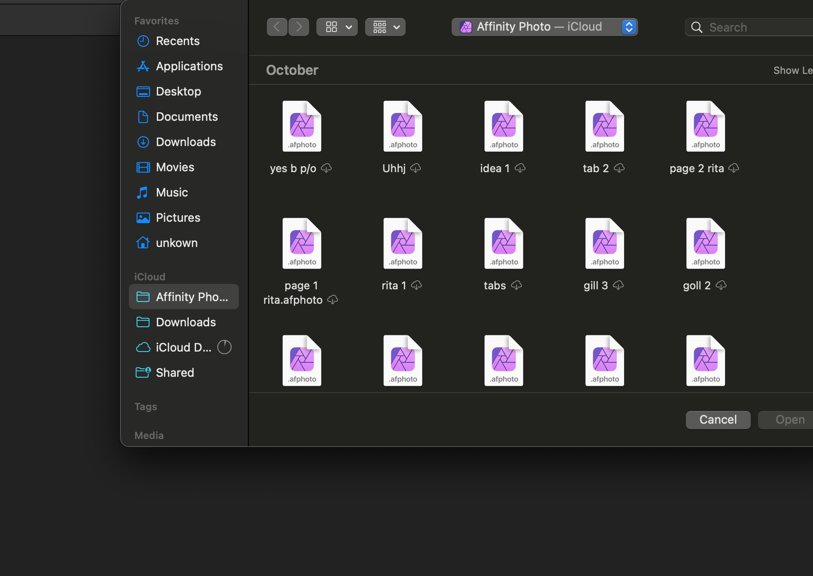Click the October group heading
Screen dimensions: 813x576
(x=292, y=70)
